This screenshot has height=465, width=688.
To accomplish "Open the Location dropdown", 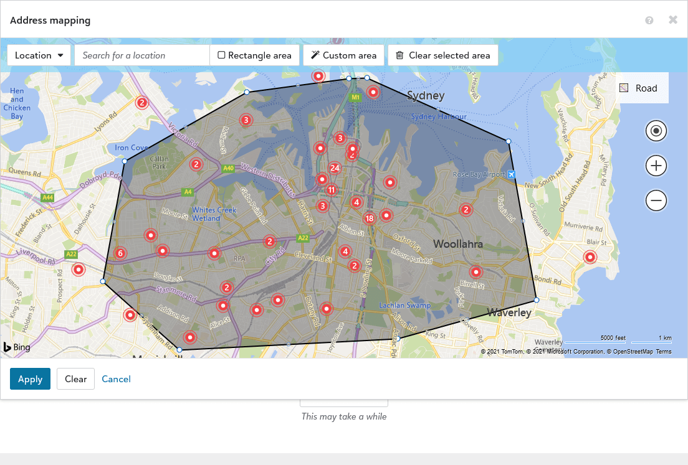I will (x=39, y=55).
